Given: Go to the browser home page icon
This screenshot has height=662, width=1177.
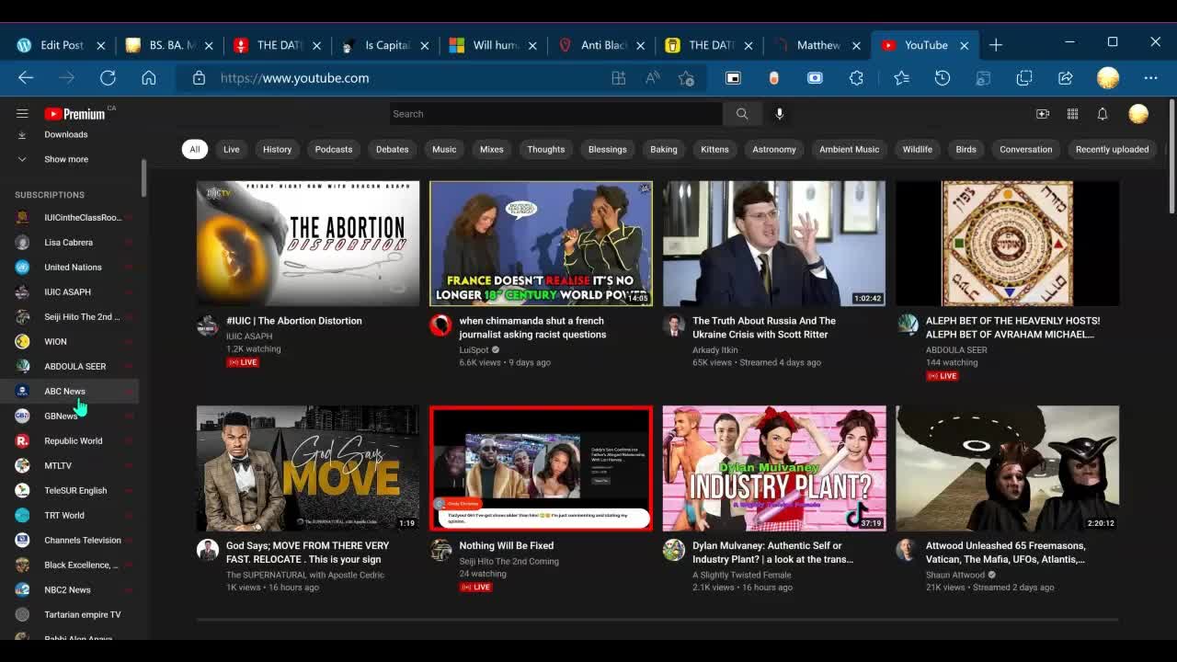Looking at the screenshot, I should coord(149,78).
